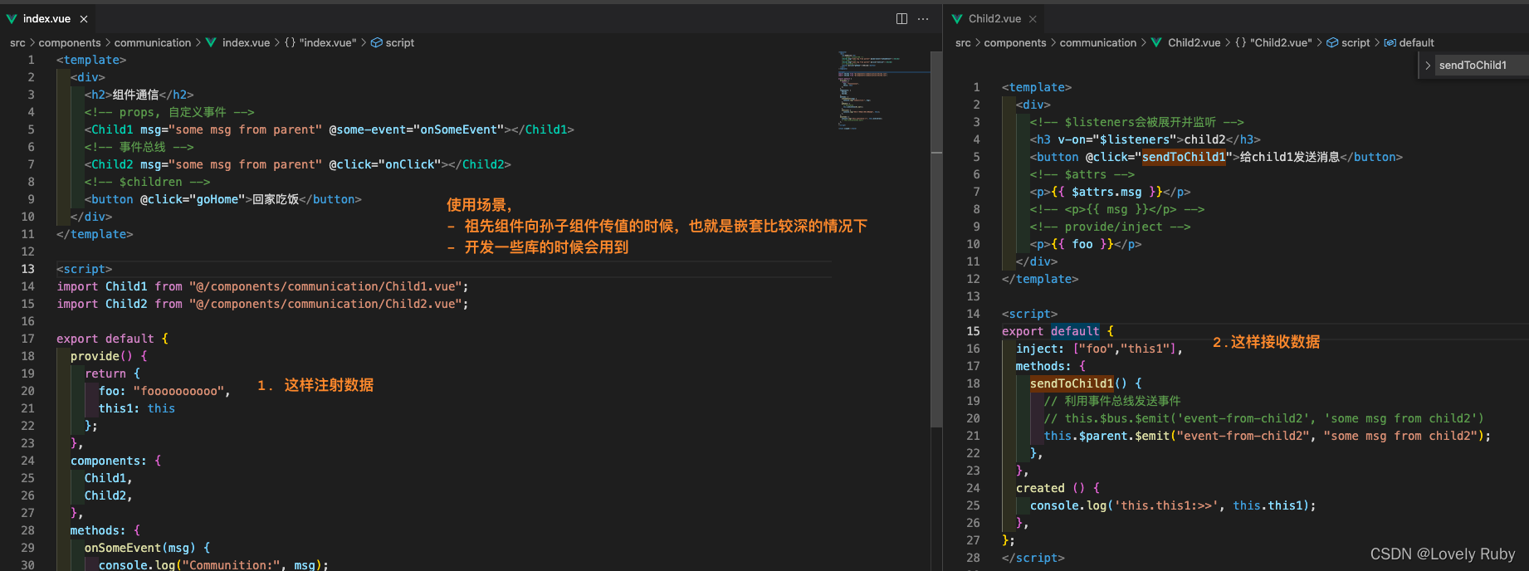Open the communication breadcrumb in the Child2.vue pane
1529x571 pixels.
pyautogui.click(x=1098, y=42)
